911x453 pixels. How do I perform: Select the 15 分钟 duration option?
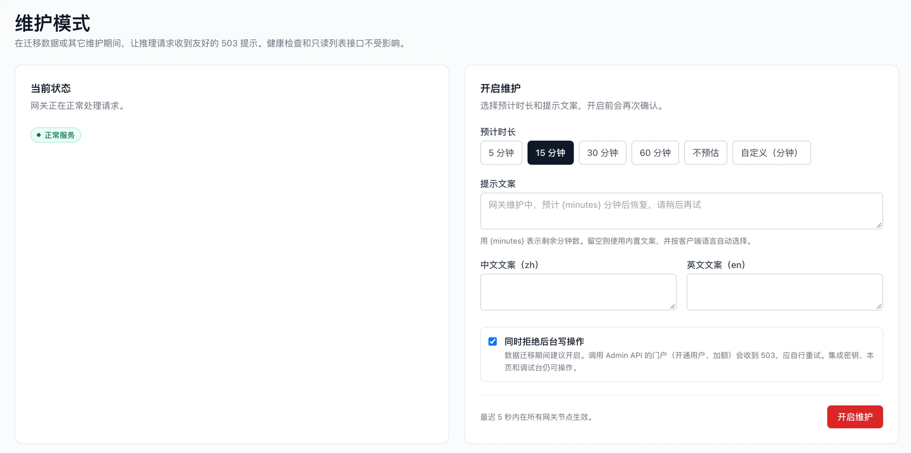click(550, 153)
